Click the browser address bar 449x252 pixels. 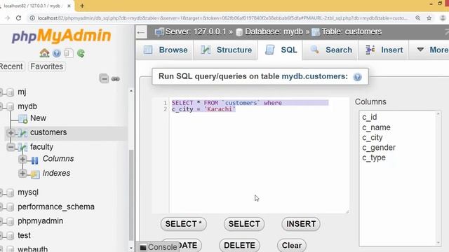[x=222, y=18]
